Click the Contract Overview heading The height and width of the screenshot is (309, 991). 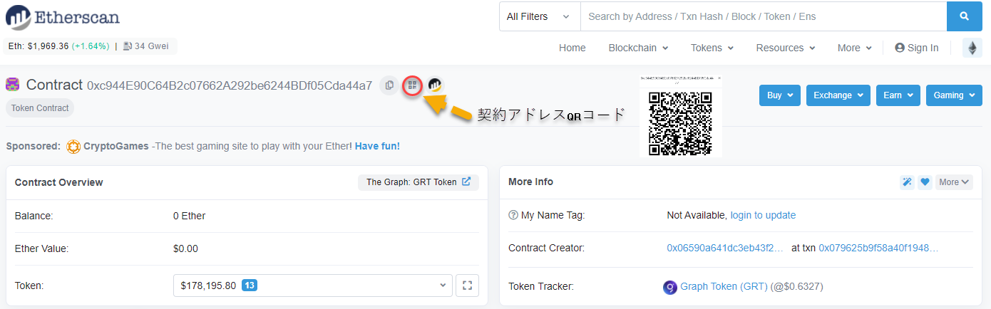59,182
